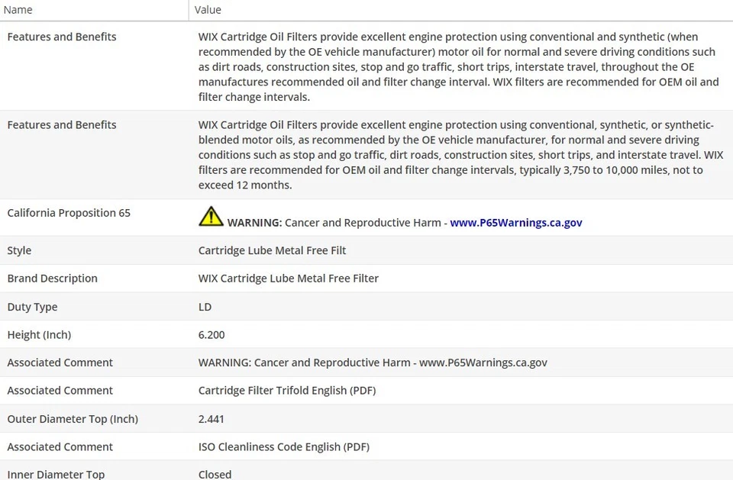733x480 pixels.
Task: Click the 'WIX Cartridge Lube Metal Free Filter' value
Action: click(x=289, y=279)
